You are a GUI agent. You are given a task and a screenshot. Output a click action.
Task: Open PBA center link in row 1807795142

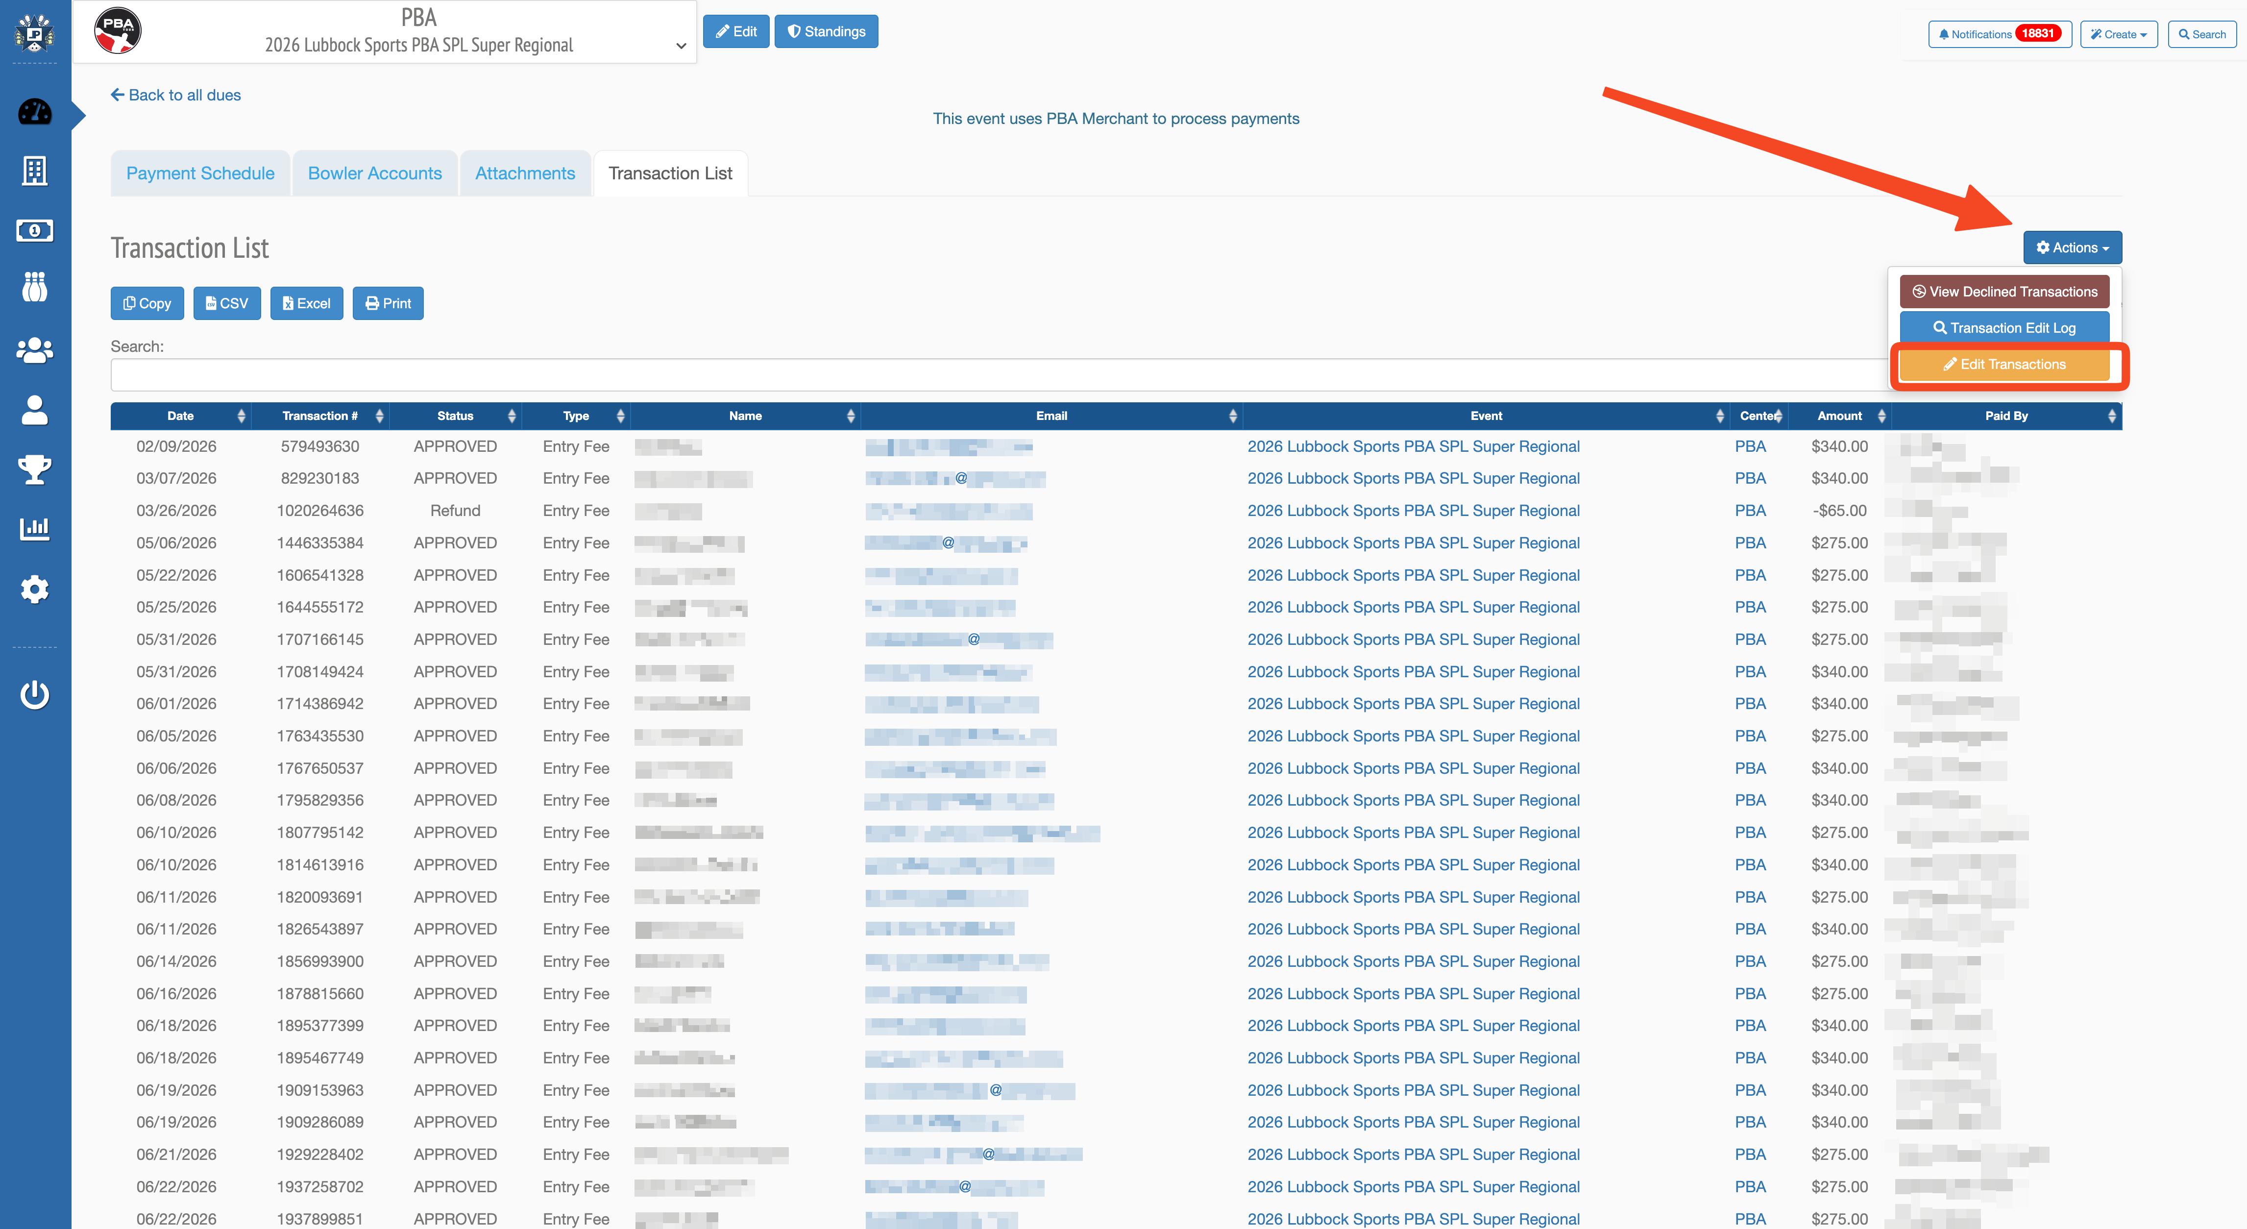(1750, 833)
